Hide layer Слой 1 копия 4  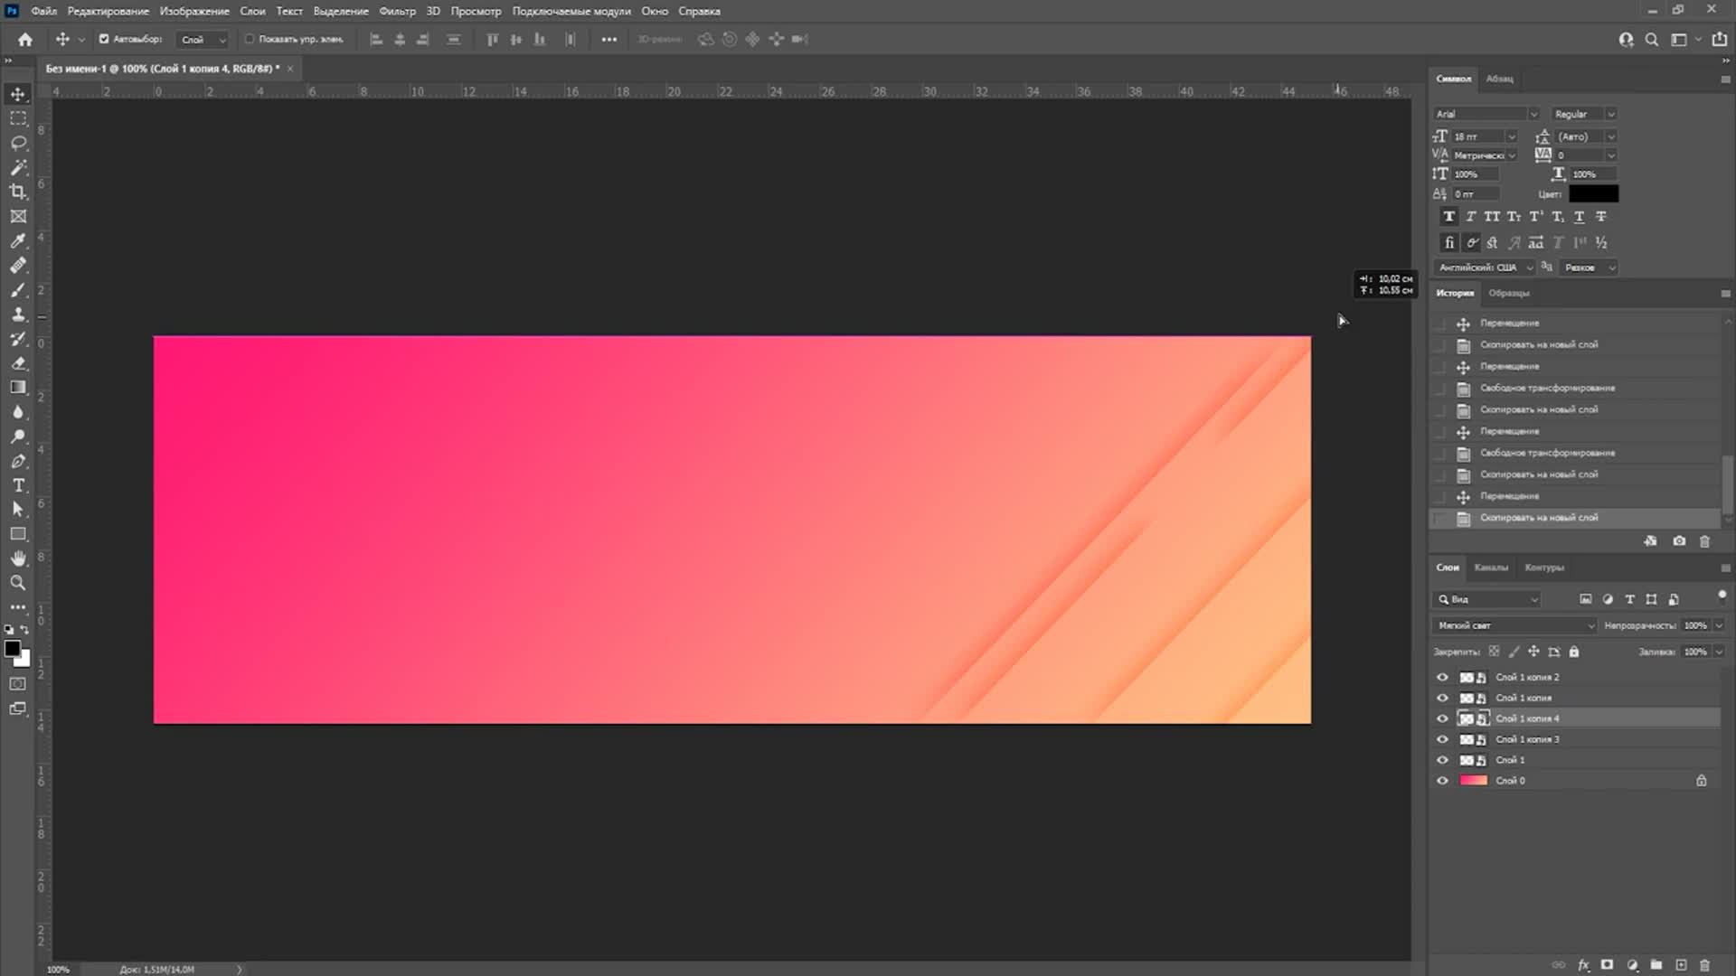point(1442,718)
